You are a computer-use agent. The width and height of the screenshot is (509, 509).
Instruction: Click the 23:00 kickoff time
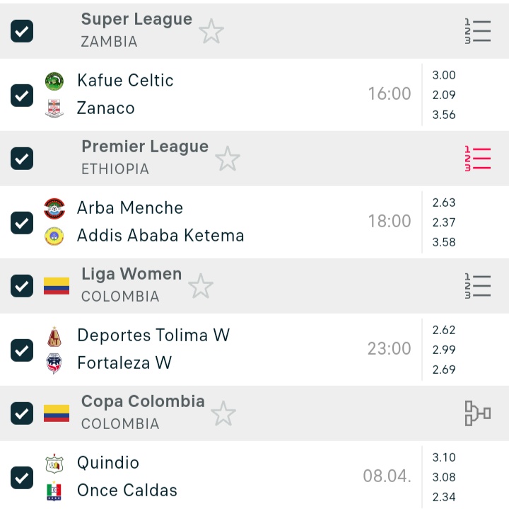[389, 349]
